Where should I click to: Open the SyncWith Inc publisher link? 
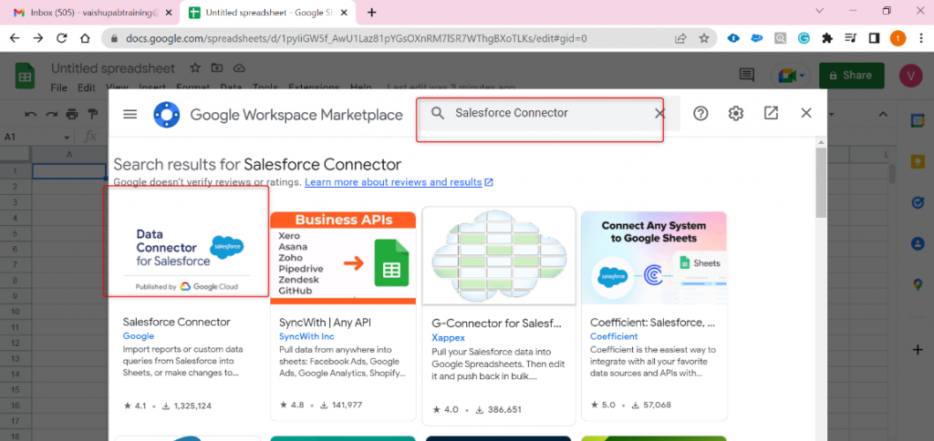point(306,336)
